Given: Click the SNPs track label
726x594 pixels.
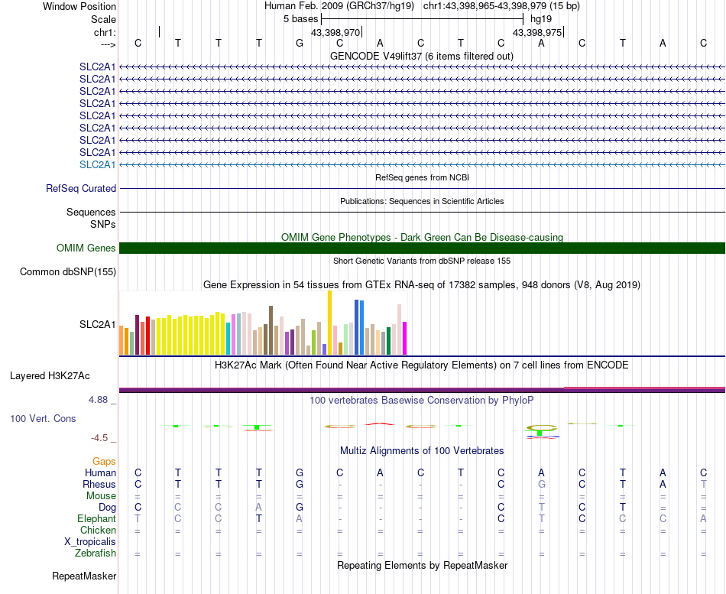Looking at the screenshot, I should click(103, 224).
